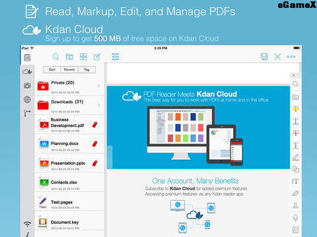Open the three-dots more options menu
This screenshot has width=317, height=237.
[291, 57]
